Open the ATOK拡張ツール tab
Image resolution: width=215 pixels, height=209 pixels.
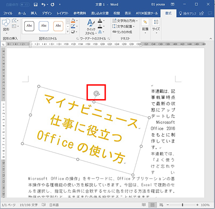pos(147,13)
